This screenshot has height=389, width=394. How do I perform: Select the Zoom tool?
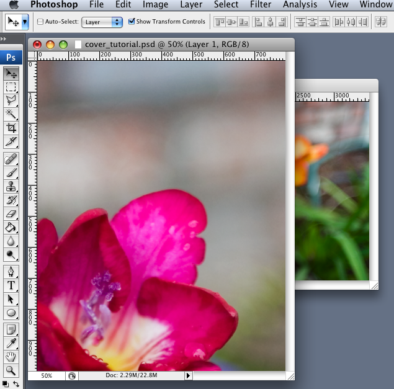(11, 370)
